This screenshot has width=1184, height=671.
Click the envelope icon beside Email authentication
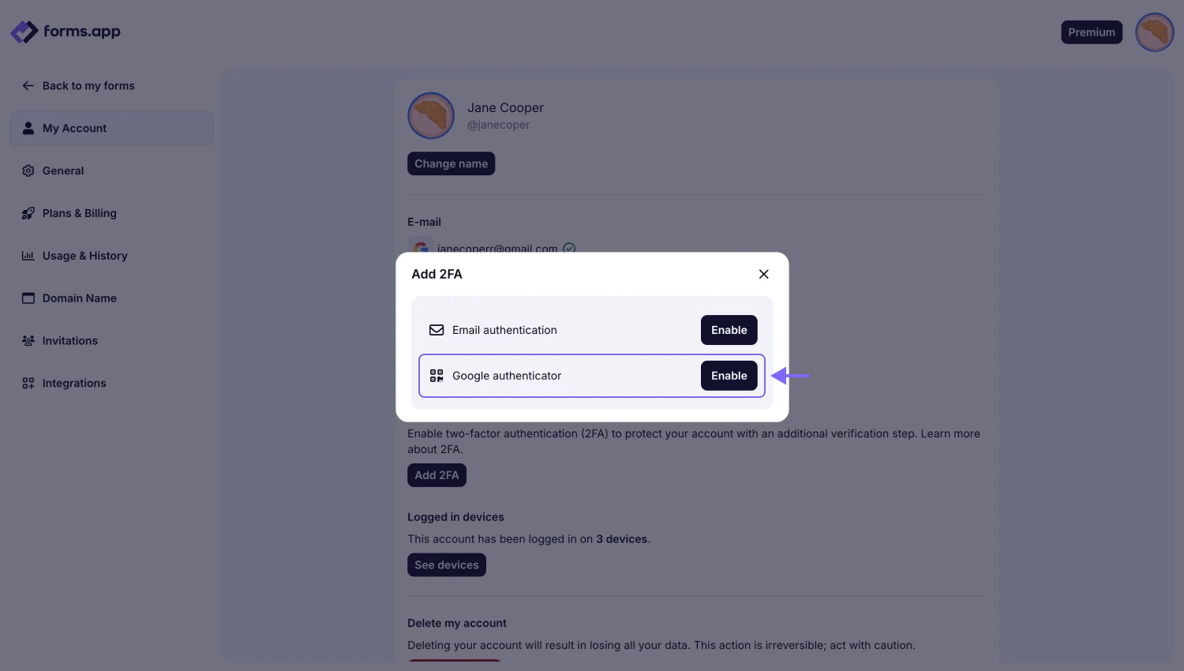pyautogui.click(x=437, y=330)
